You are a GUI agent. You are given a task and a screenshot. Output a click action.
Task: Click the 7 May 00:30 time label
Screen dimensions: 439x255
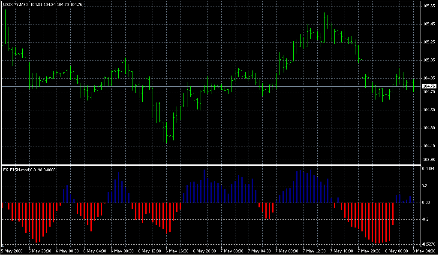[232, 251]
